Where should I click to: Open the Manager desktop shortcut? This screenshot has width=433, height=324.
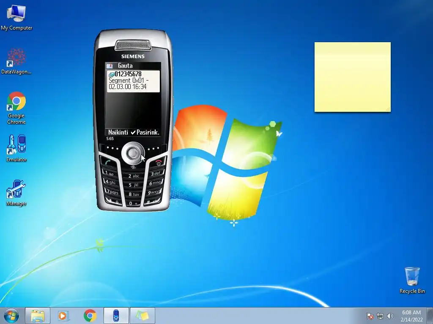[x=16, y=193]
